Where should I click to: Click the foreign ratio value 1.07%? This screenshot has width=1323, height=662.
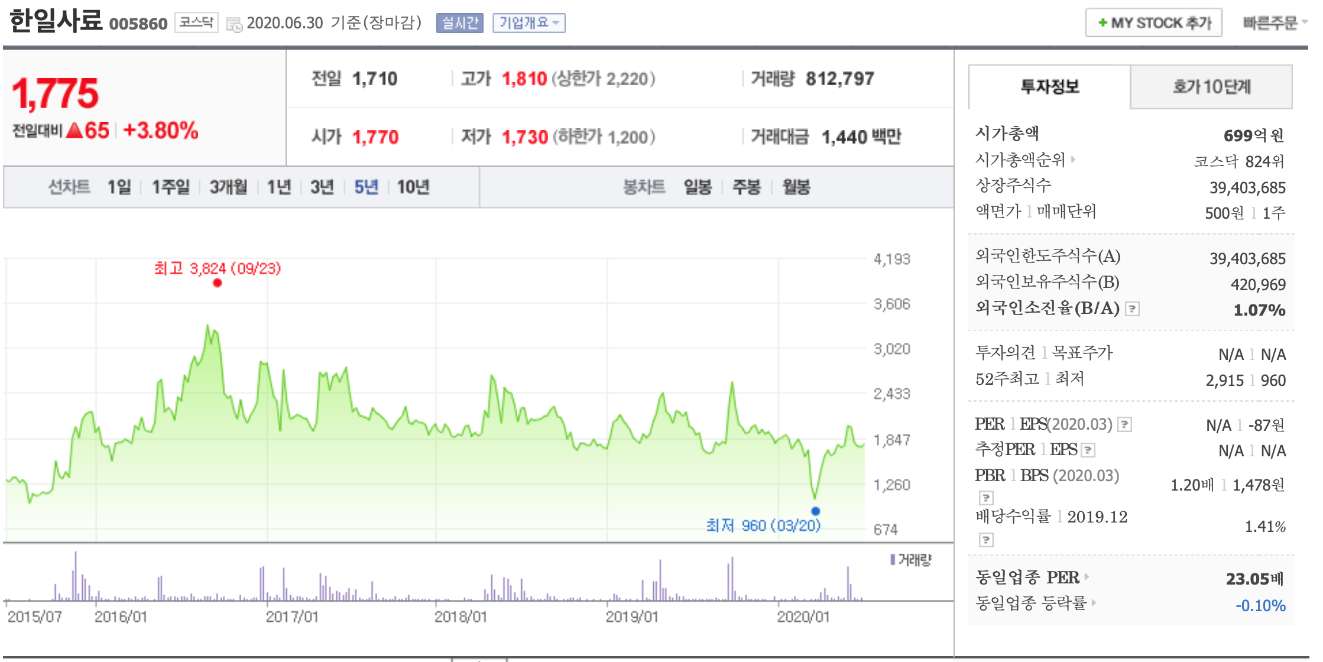(x=1260, y=310)
